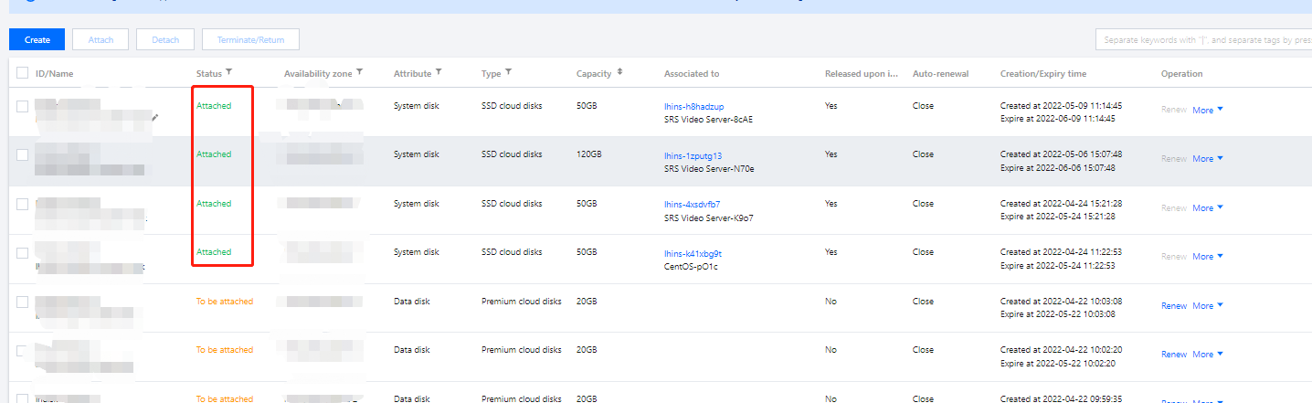Click the Availability zone filter icon
Viewport: 1312px width, 403px height.
(x=360, y=72)
